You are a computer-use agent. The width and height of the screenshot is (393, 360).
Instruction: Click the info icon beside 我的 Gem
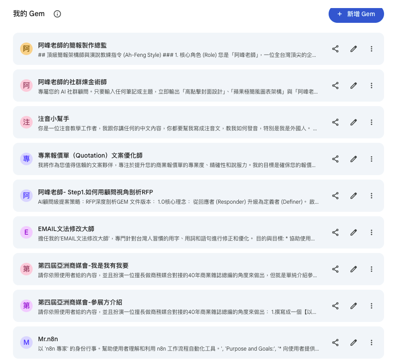(57, 14)
